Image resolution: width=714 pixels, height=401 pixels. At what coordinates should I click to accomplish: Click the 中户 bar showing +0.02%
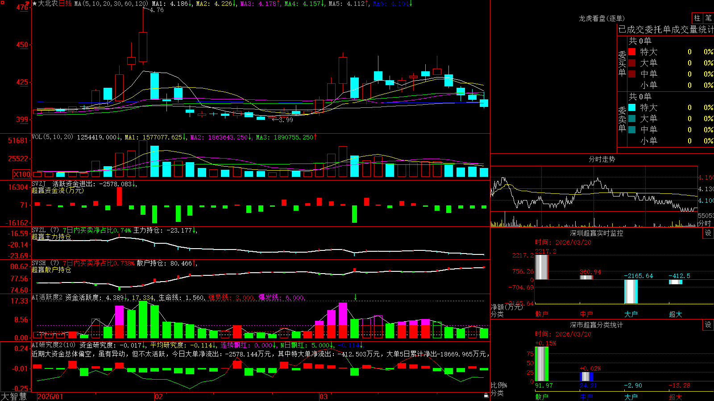(x=586, y=376)
